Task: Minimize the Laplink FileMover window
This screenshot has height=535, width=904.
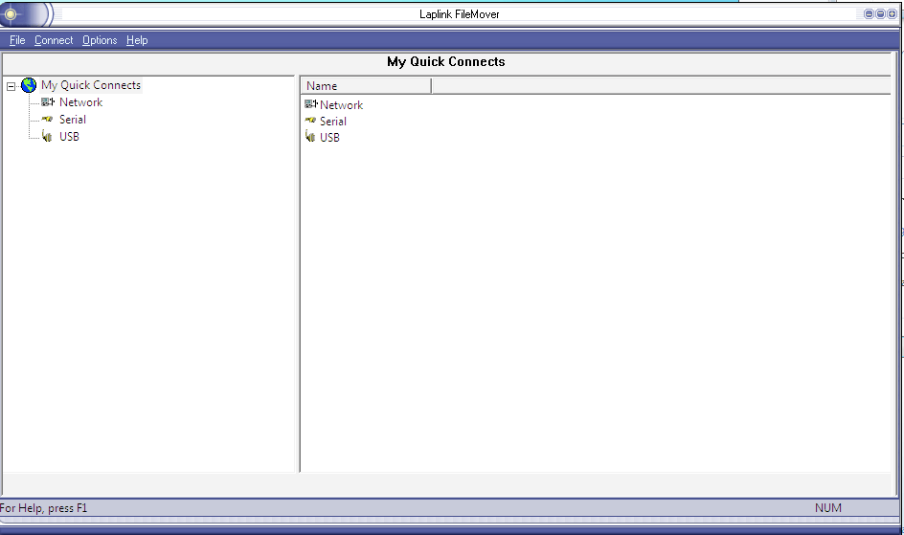Action: click(869, 13)
